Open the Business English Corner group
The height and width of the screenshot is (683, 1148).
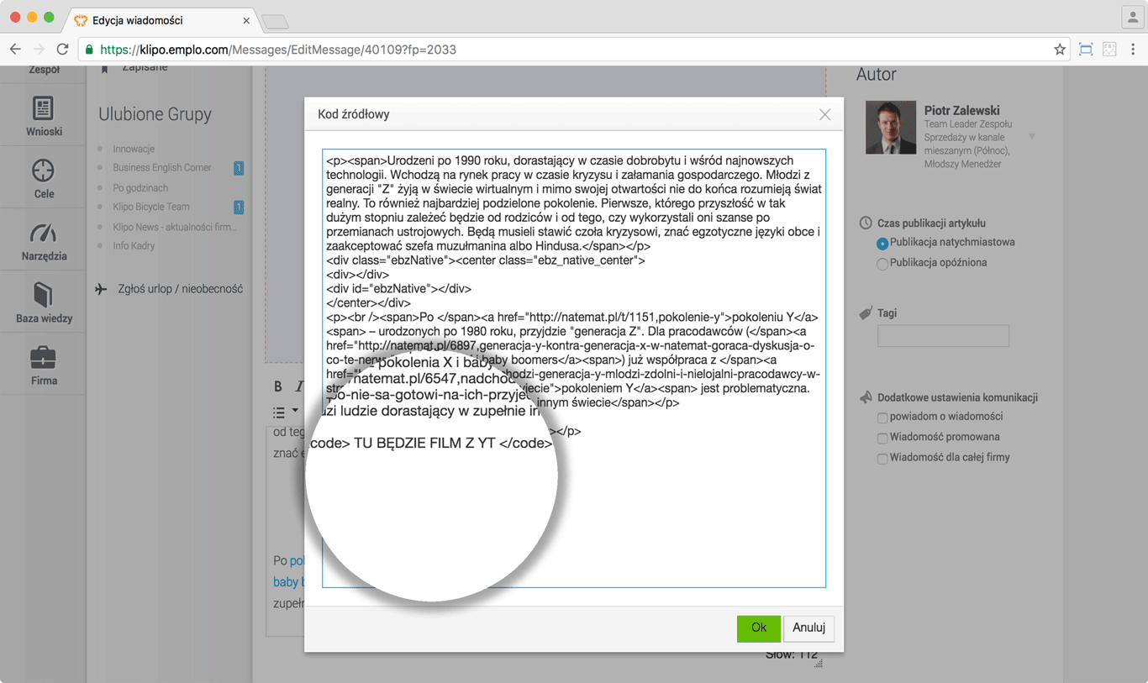pos(162,168)
